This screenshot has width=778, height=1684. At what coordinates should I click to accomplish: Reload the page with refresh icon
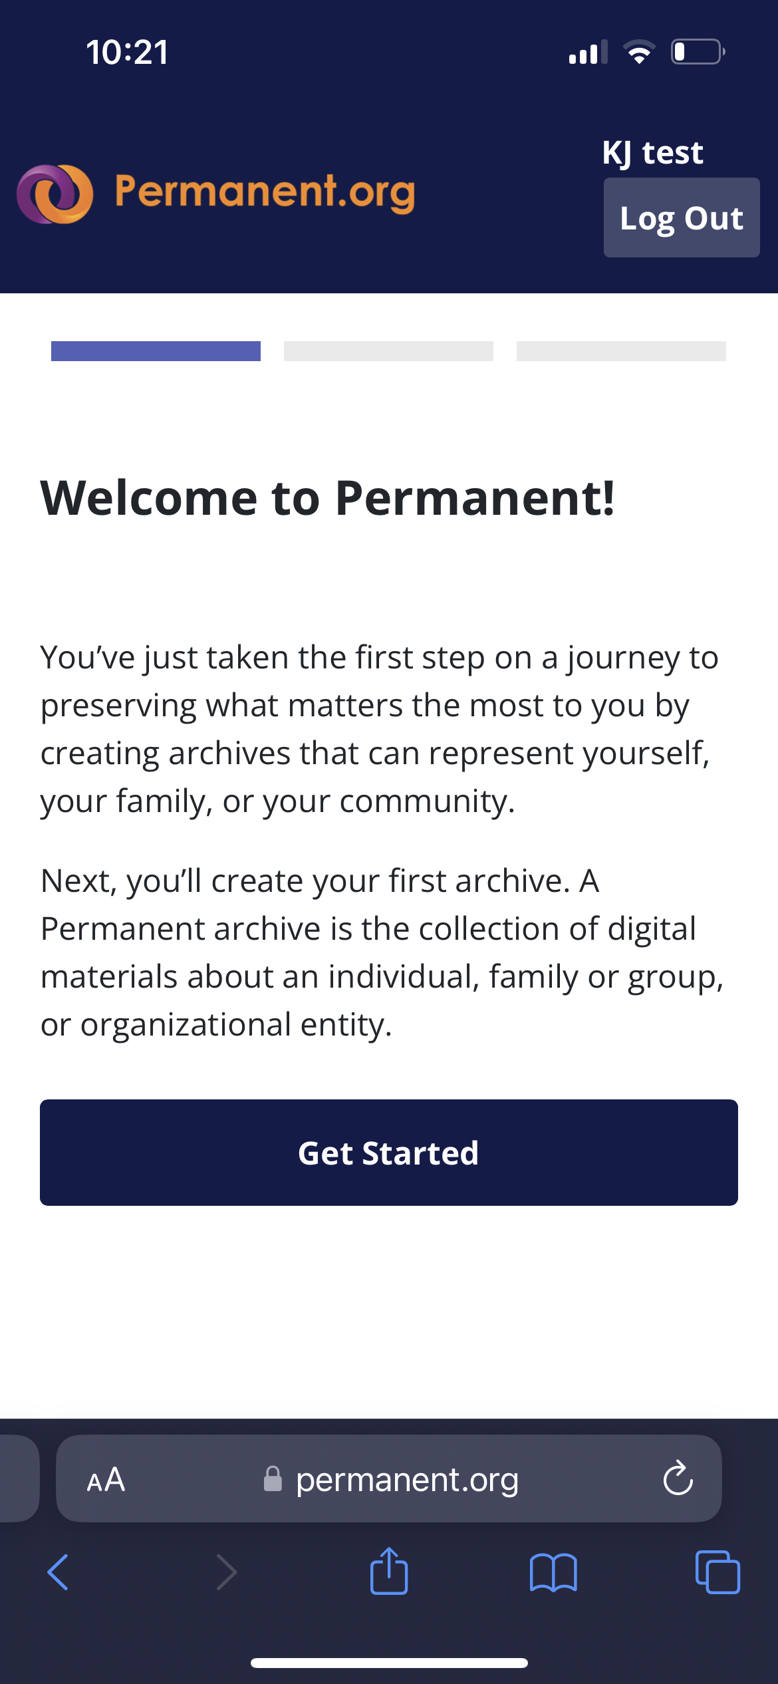coord(678,1478)
